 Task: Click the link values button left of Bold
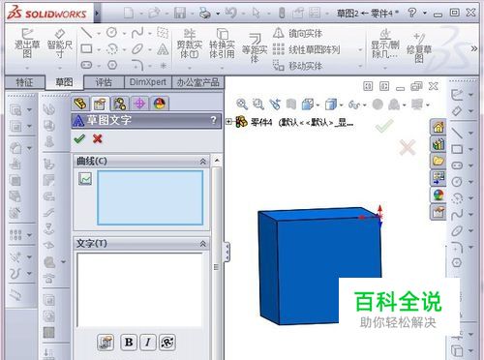point(106,343)
